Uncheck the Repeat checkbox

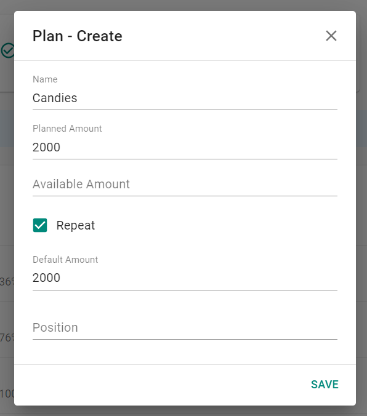[x=40, y=225]
